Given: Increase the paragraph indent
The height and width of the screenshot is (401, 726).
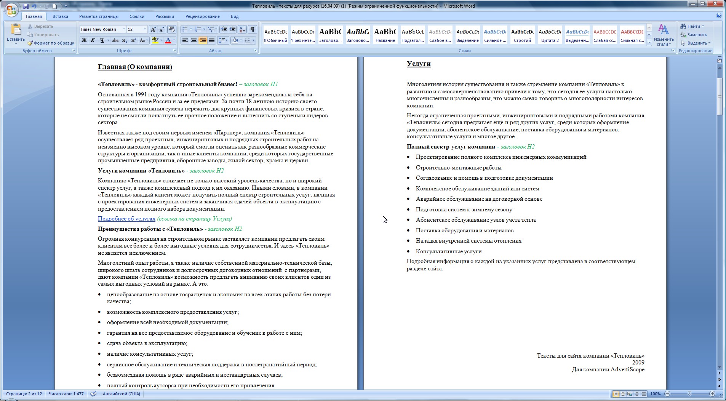Looking at the screenshot, I should click(232, 29).
